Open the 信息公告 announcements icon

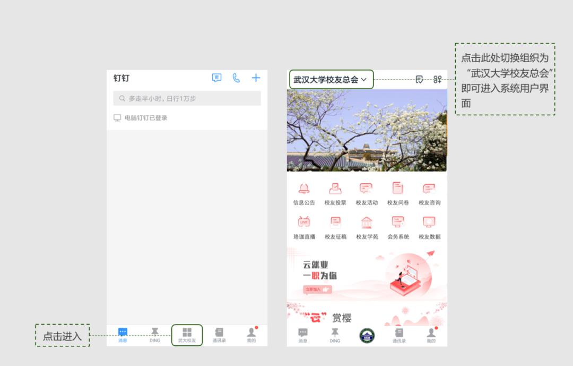[304, 194]
